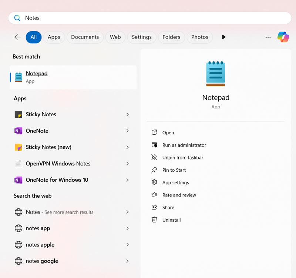
Task: Click the OneNote app icon
Action: (x=18, y=131)
